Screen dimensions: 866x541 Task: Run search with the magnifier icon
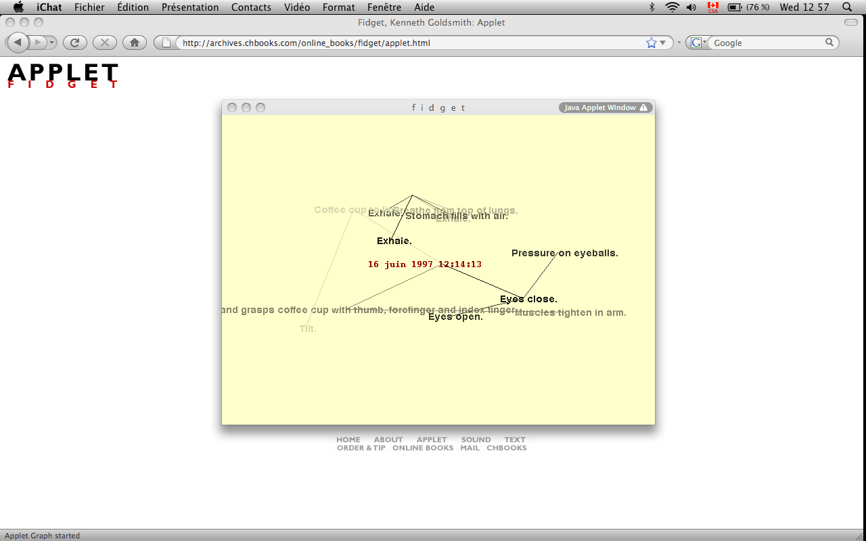pyautogui.click(x=829, y=43)
